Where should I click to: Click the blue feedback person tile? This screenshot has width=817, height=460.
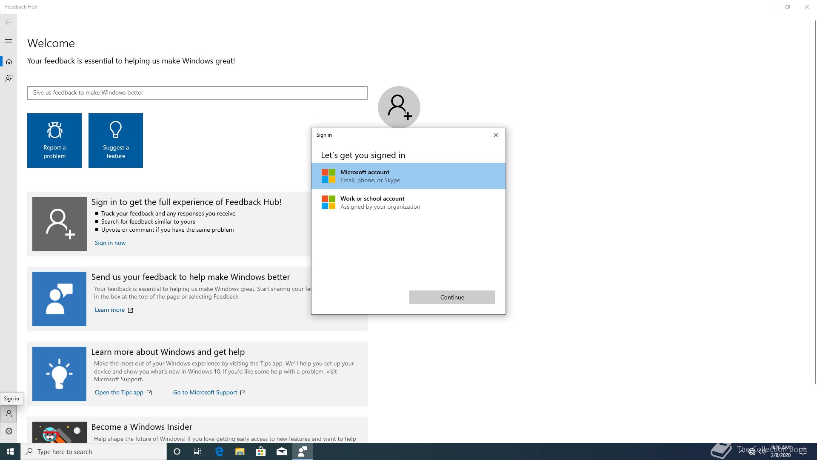pyautogui.click(x=59, y=299)
